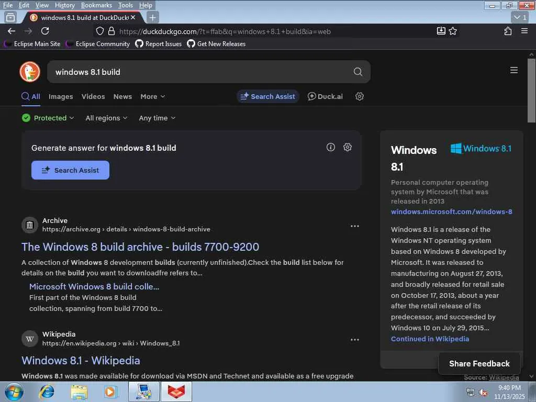536x402 pixels.
Task: Click the magnifier search submit icon
Action: pos(358,72)
